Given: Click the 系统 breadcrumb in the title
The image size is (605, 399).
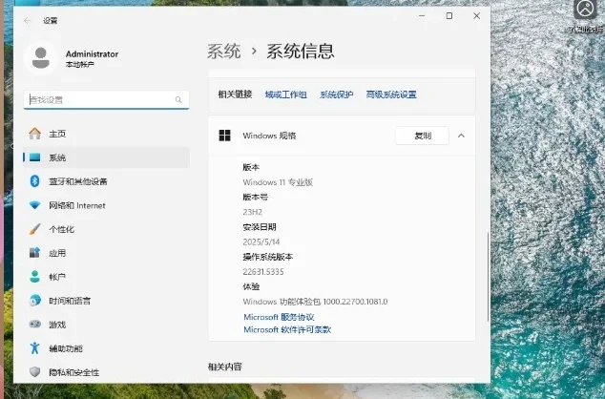Looking at the screenshot, I should click(x=224, y=52).
